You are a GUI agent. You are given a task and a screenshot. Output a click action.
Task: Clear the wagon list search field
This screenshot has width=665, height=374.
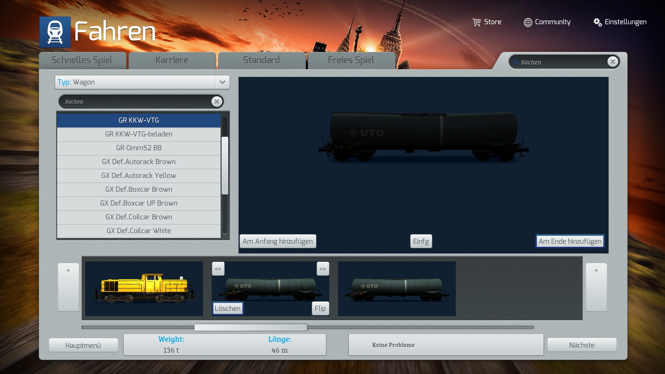point(217,101)
